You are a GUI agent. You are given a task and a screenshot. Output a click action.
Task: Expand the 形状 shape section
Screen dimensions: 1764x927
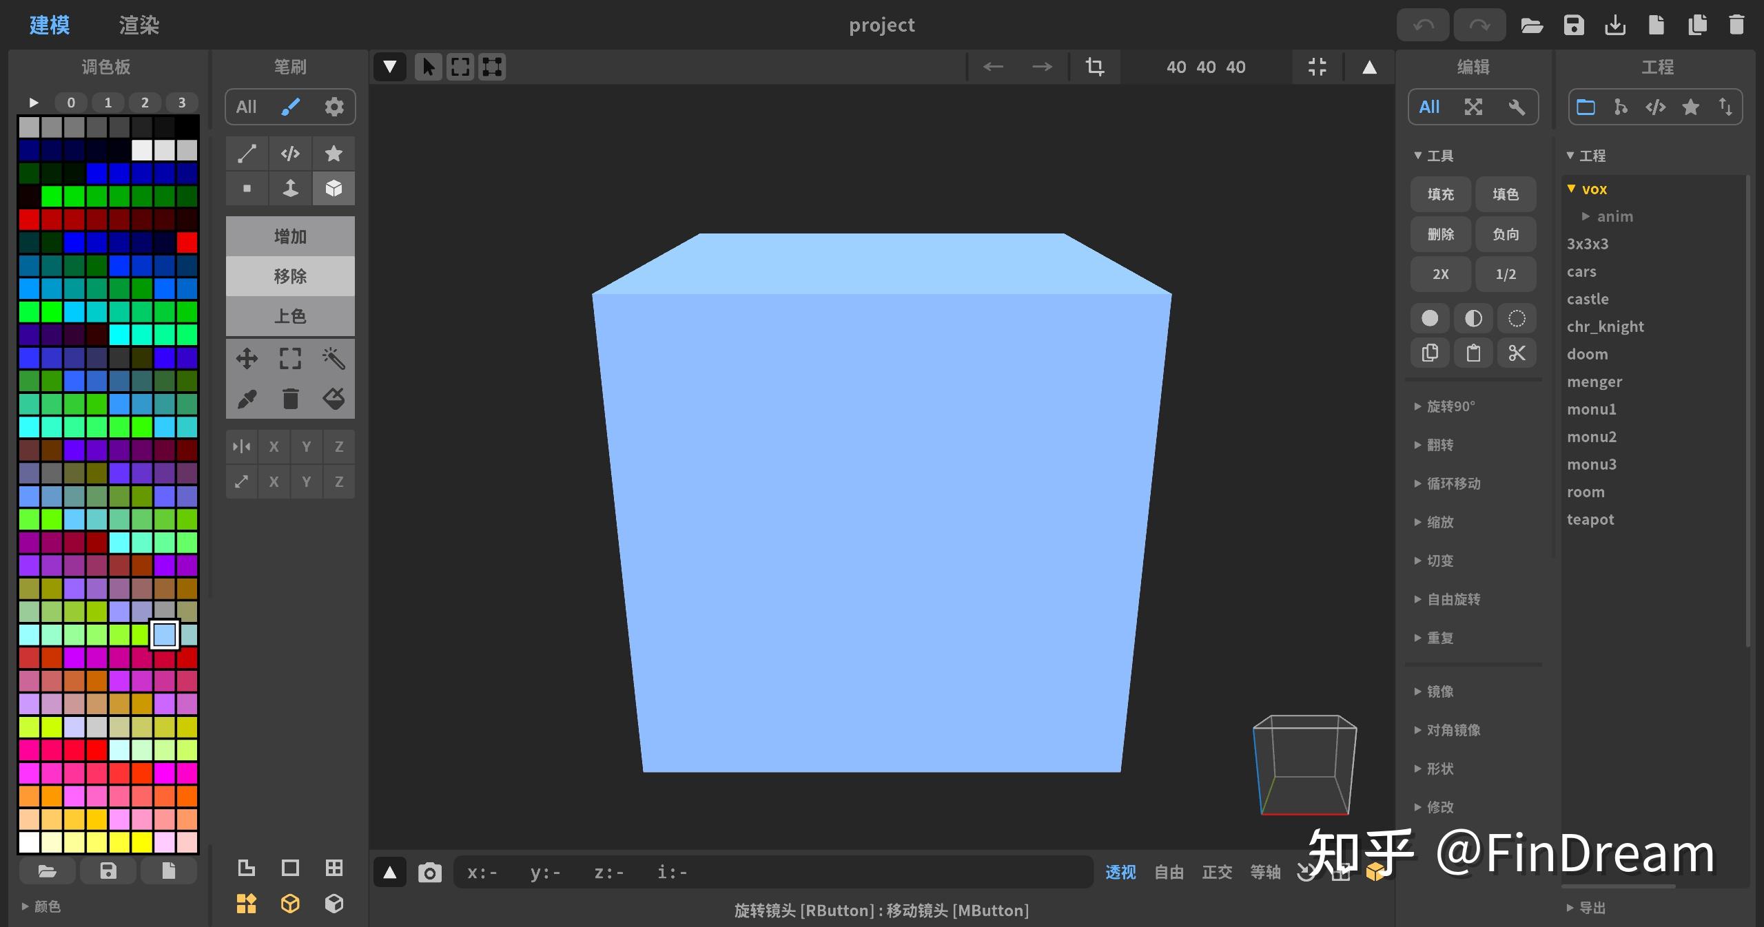click(x=1434, y=769)
